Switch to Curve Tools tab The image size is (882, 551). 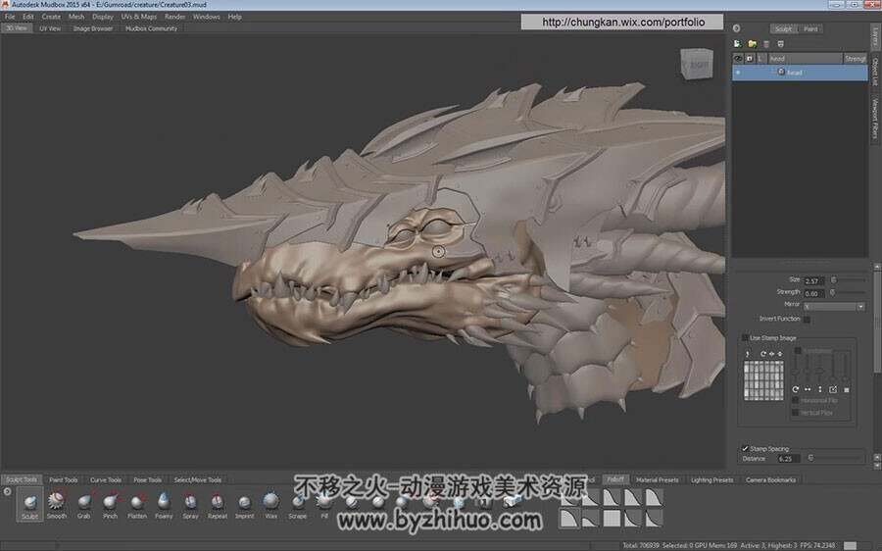(106, 480)
